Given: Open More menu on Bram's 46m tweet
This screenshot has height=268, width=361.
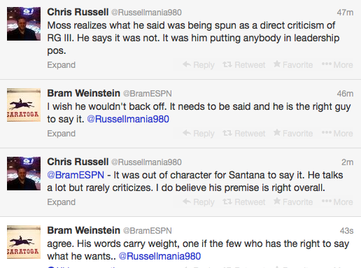Looking at the screenshot, I should click(337, 133).
